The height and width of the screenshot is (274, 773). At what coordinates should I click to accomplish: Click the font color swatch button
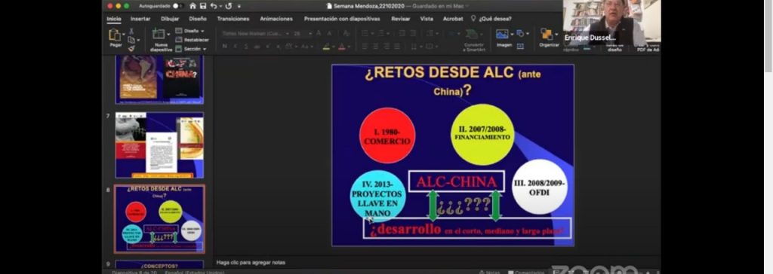point(341,47)
